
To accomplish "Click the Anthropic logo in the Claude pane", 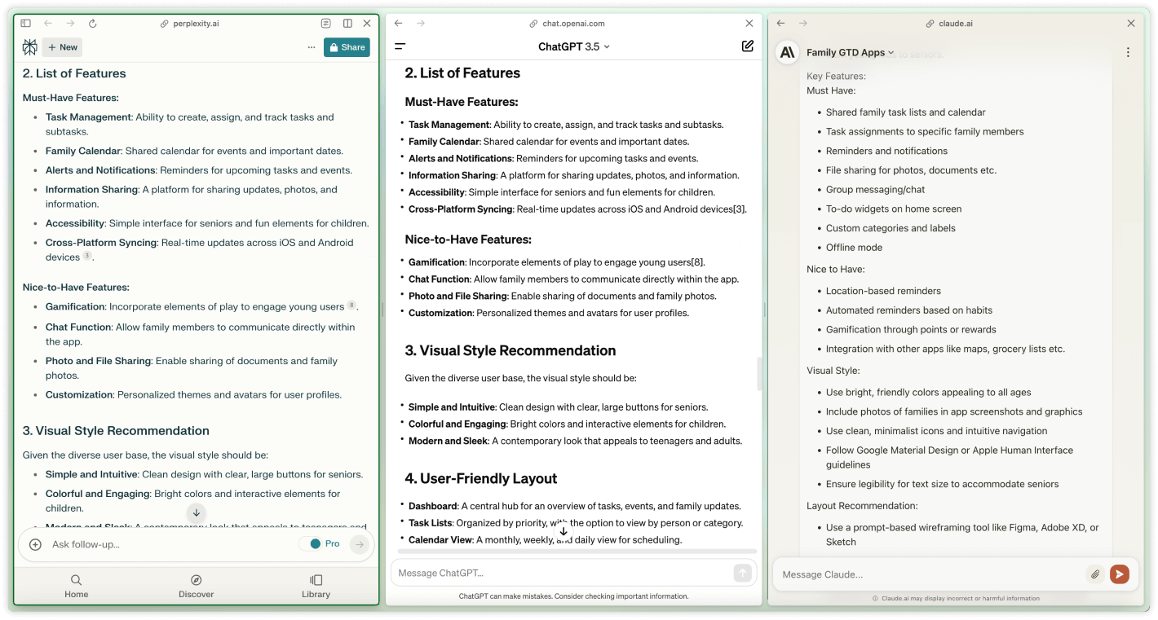I will tap(787, 52).
